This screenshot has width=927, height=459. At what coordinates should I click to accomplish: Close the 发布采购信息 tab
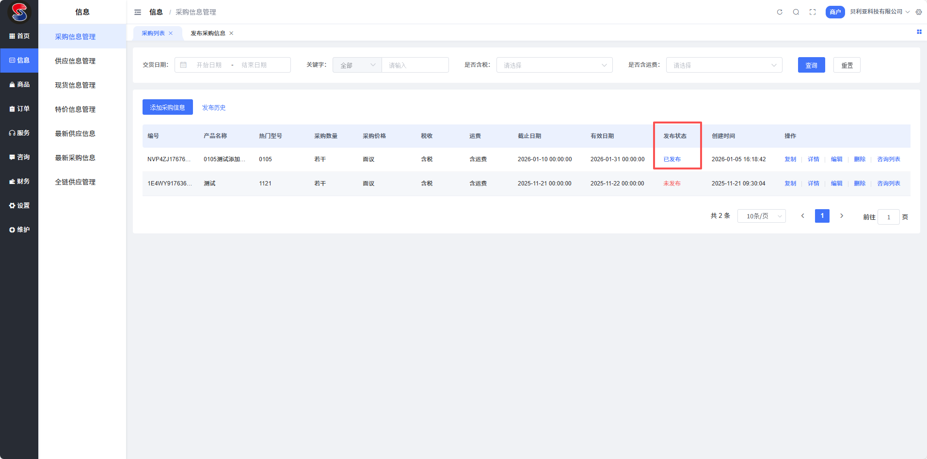click(x=231, y=33)
